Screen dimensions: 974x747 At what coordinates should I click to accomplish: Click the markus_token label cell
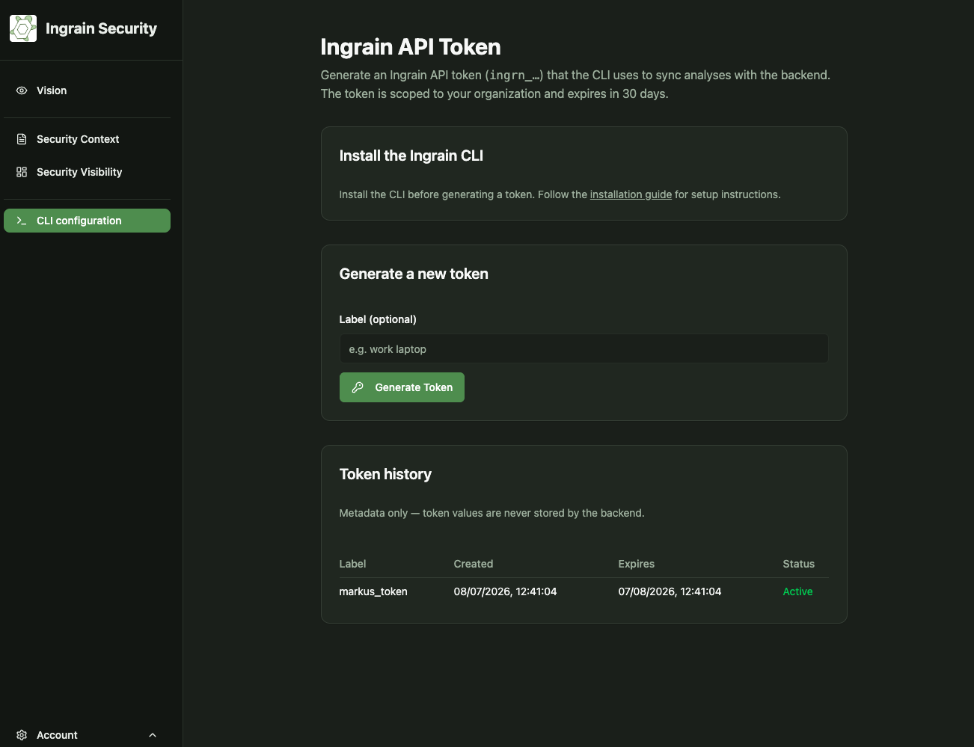pos(373,591)
